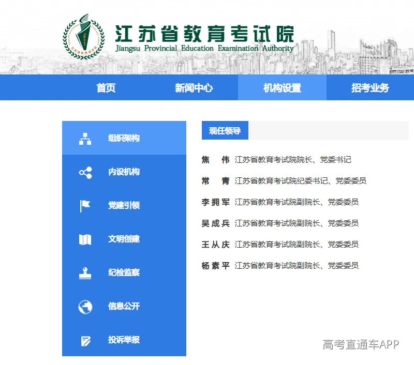Click the name 李拥军
Image resolution: width=414 pixels, height=365 pixels.
pos(215,202)
